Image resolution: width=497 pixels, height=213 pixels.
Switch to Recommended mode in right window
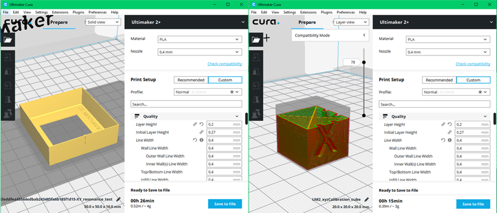pyautogui.click(x=439, y=80)
